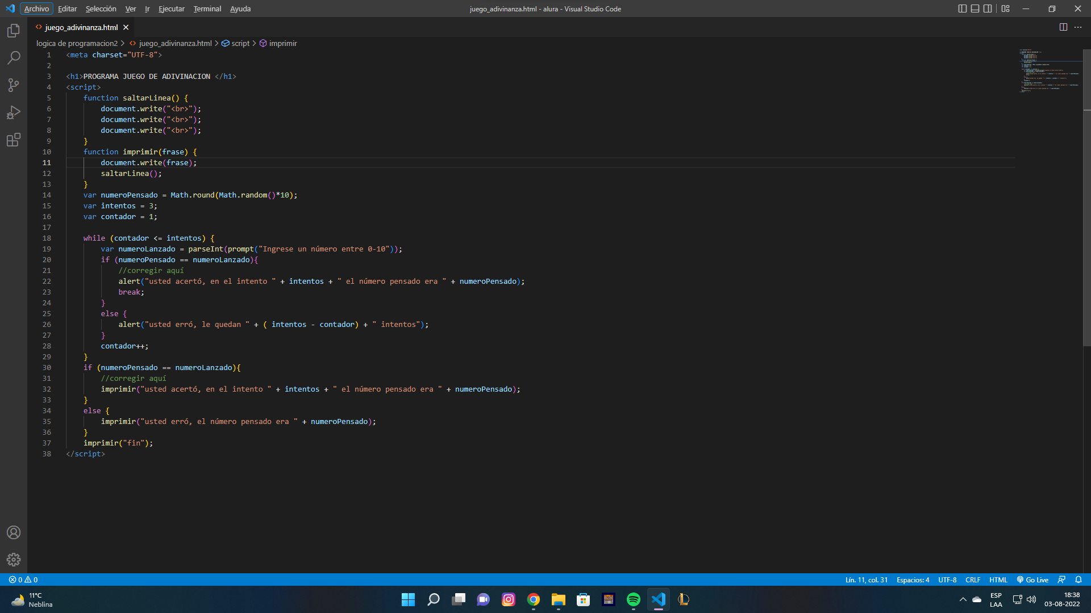Click the closing </script> tag
The image size is (1091, 613).
pyautogui.click(x=85, y=454)
